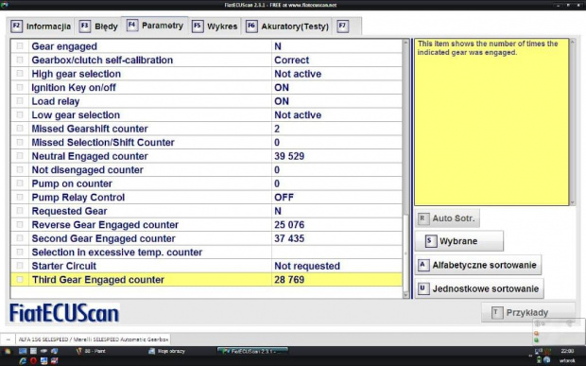586x366 pixels.
Task: Click the F6 key icon beside Akuratory
Action: pyautogui.click(x=251, y=26)
